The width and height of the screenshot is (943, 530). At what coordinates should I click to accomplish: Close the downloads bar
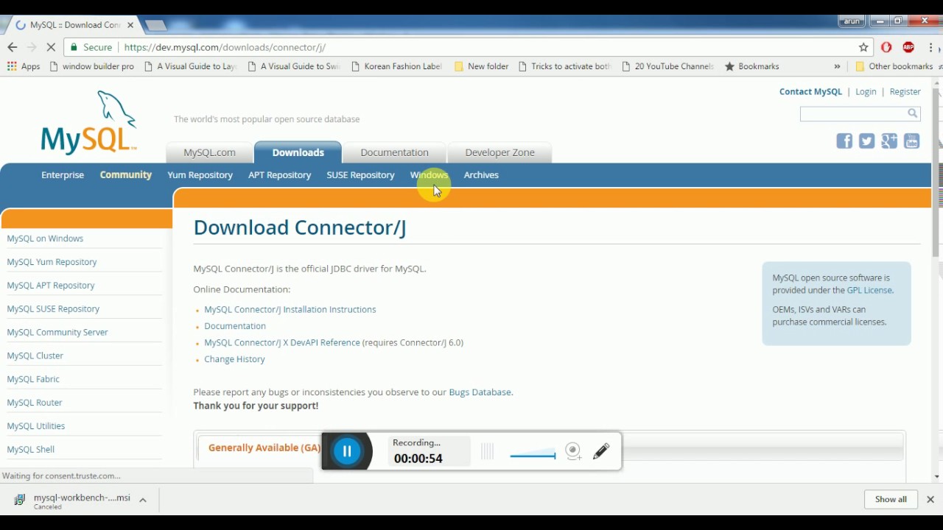click(x=930, y=499)
